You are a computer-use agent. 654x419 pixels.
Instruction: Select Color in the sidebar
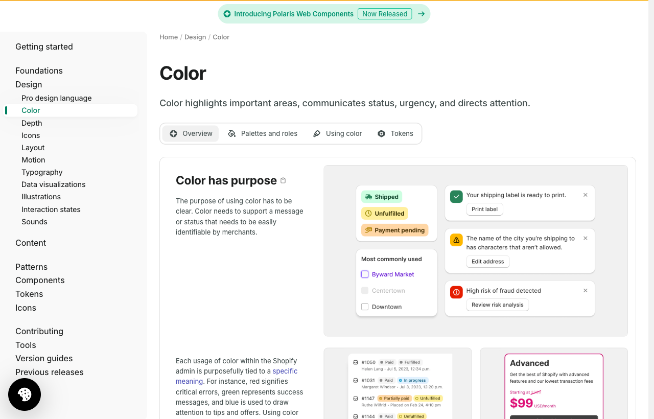tap(71, 110)
